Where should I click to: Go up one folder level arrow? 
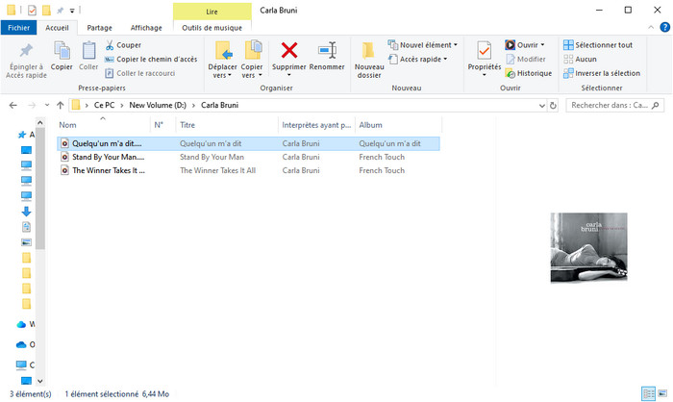coord(60,105)
